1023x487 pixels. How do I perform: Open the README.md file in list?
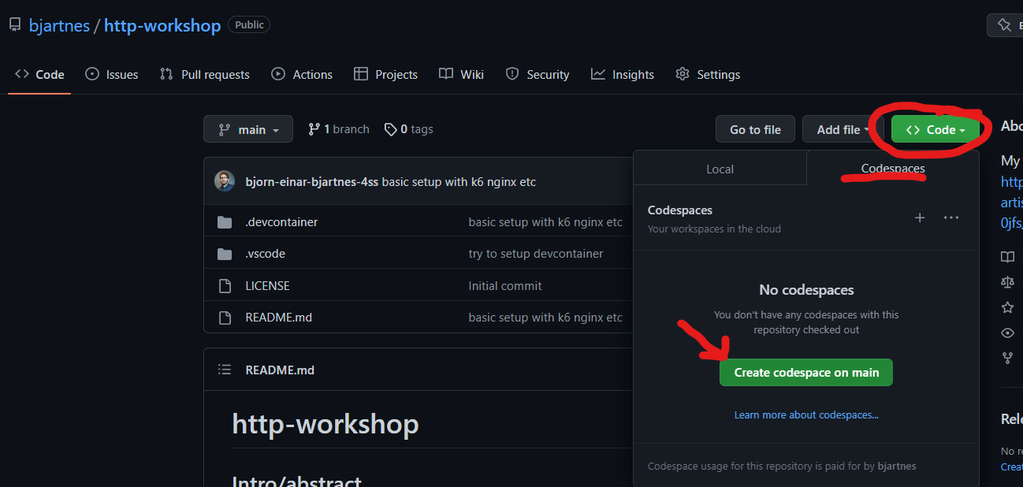tap(279, 317)
